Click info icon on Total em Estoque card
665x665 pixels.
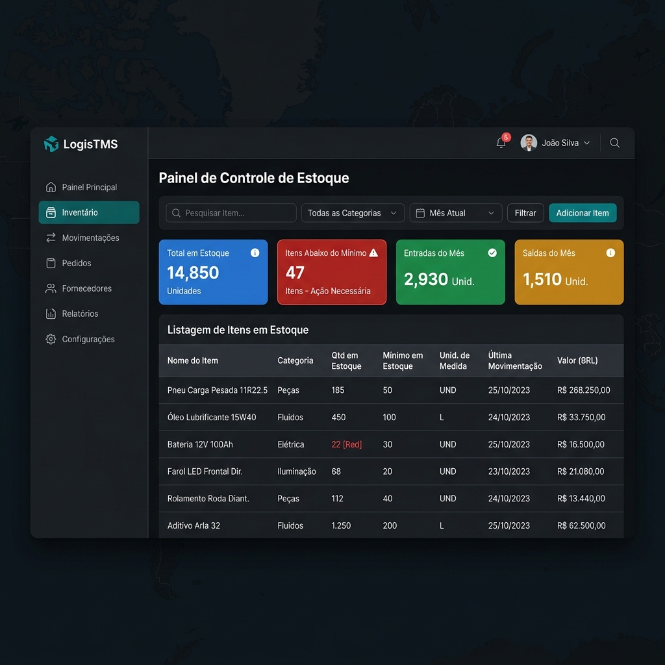pyautogui.click(x=255, y=253)
